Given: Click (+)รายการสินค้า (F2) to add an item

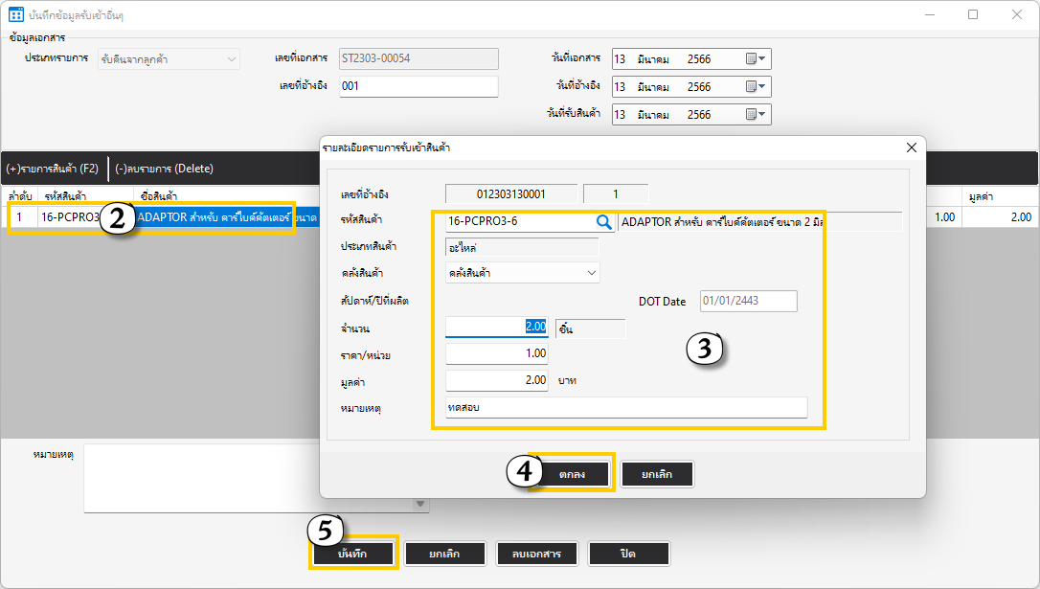Looking at the screenshot, I should pos(53,169).
